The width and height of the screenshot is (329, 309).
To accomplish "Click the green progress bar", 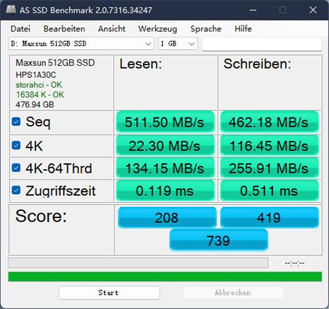I will point(163,276).
